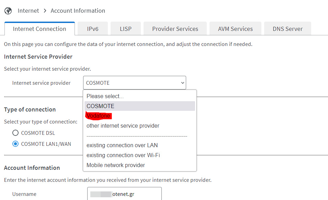Choose 'other internet service provider'
Image resolution: width=328 pixels, height=200 pixels.
point(123,126)
